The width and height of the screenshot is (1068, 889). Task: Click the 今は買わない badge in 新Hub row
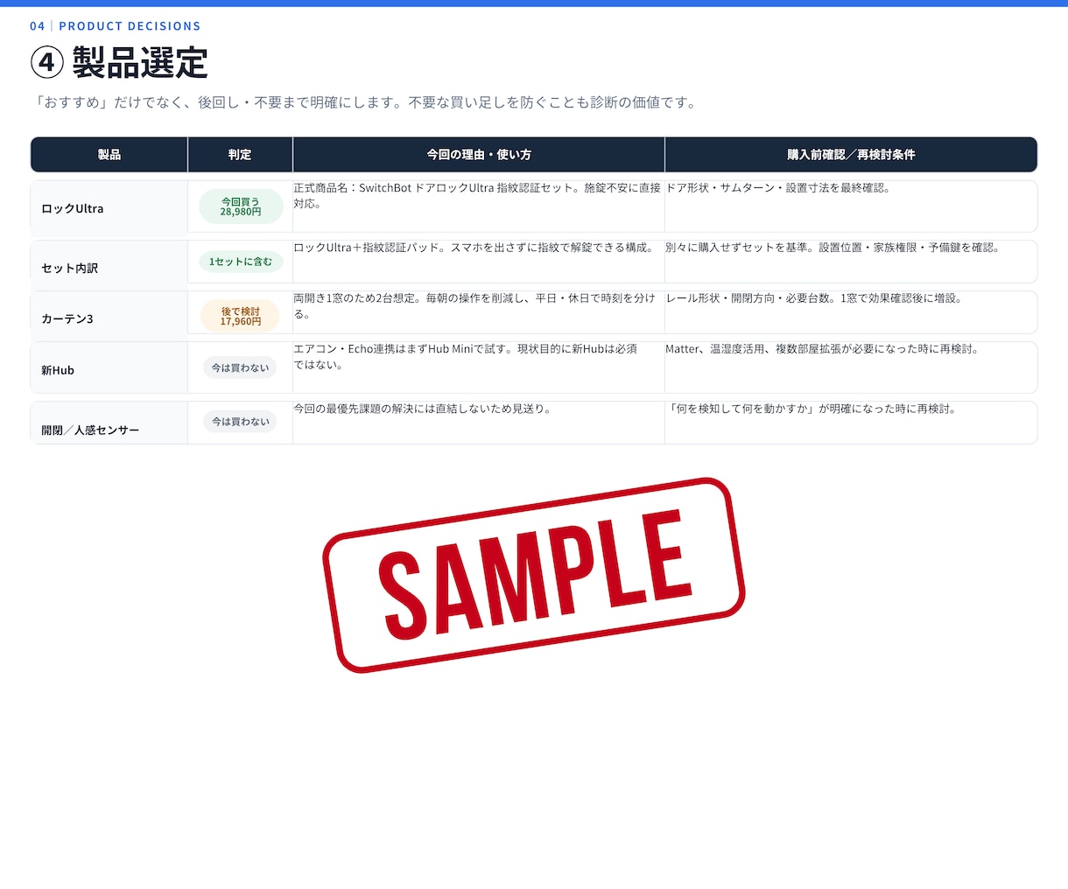240,367
